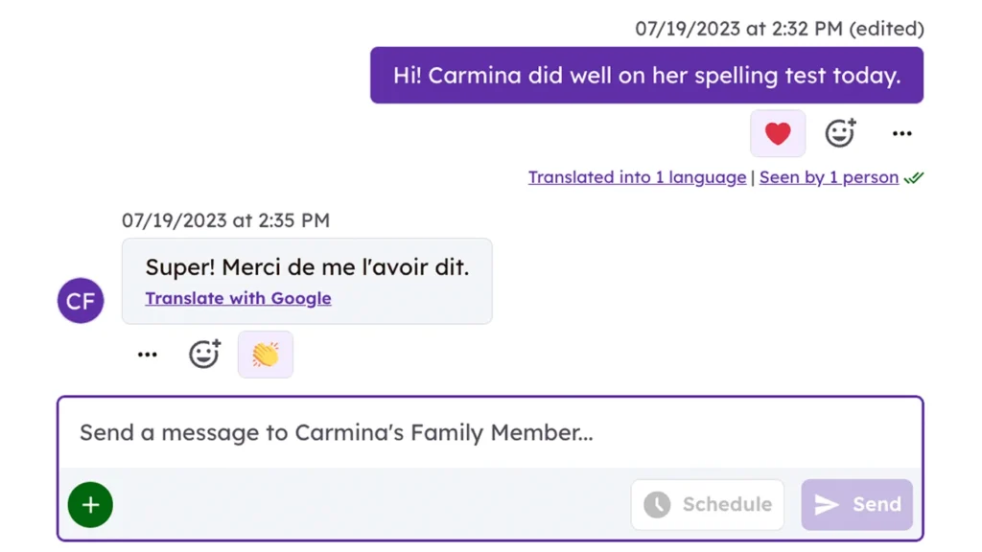View 'Seen by 1 person' details

pos(829,177)
